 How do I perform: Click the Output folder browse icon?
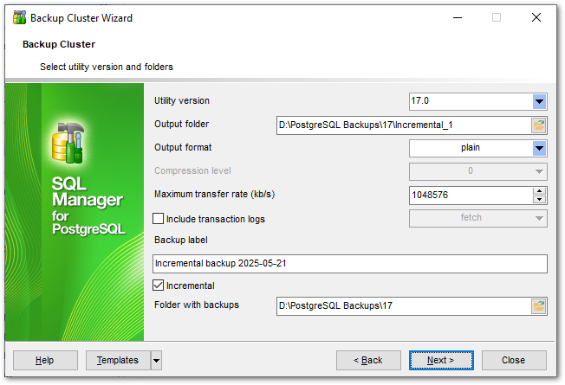coord(539,125)
